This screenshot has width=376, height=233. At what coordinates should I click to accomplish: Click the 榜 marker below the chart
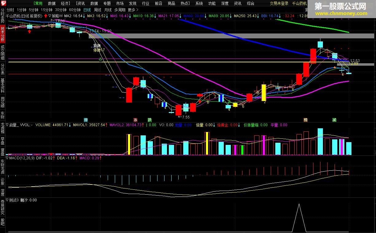point(305,120)
